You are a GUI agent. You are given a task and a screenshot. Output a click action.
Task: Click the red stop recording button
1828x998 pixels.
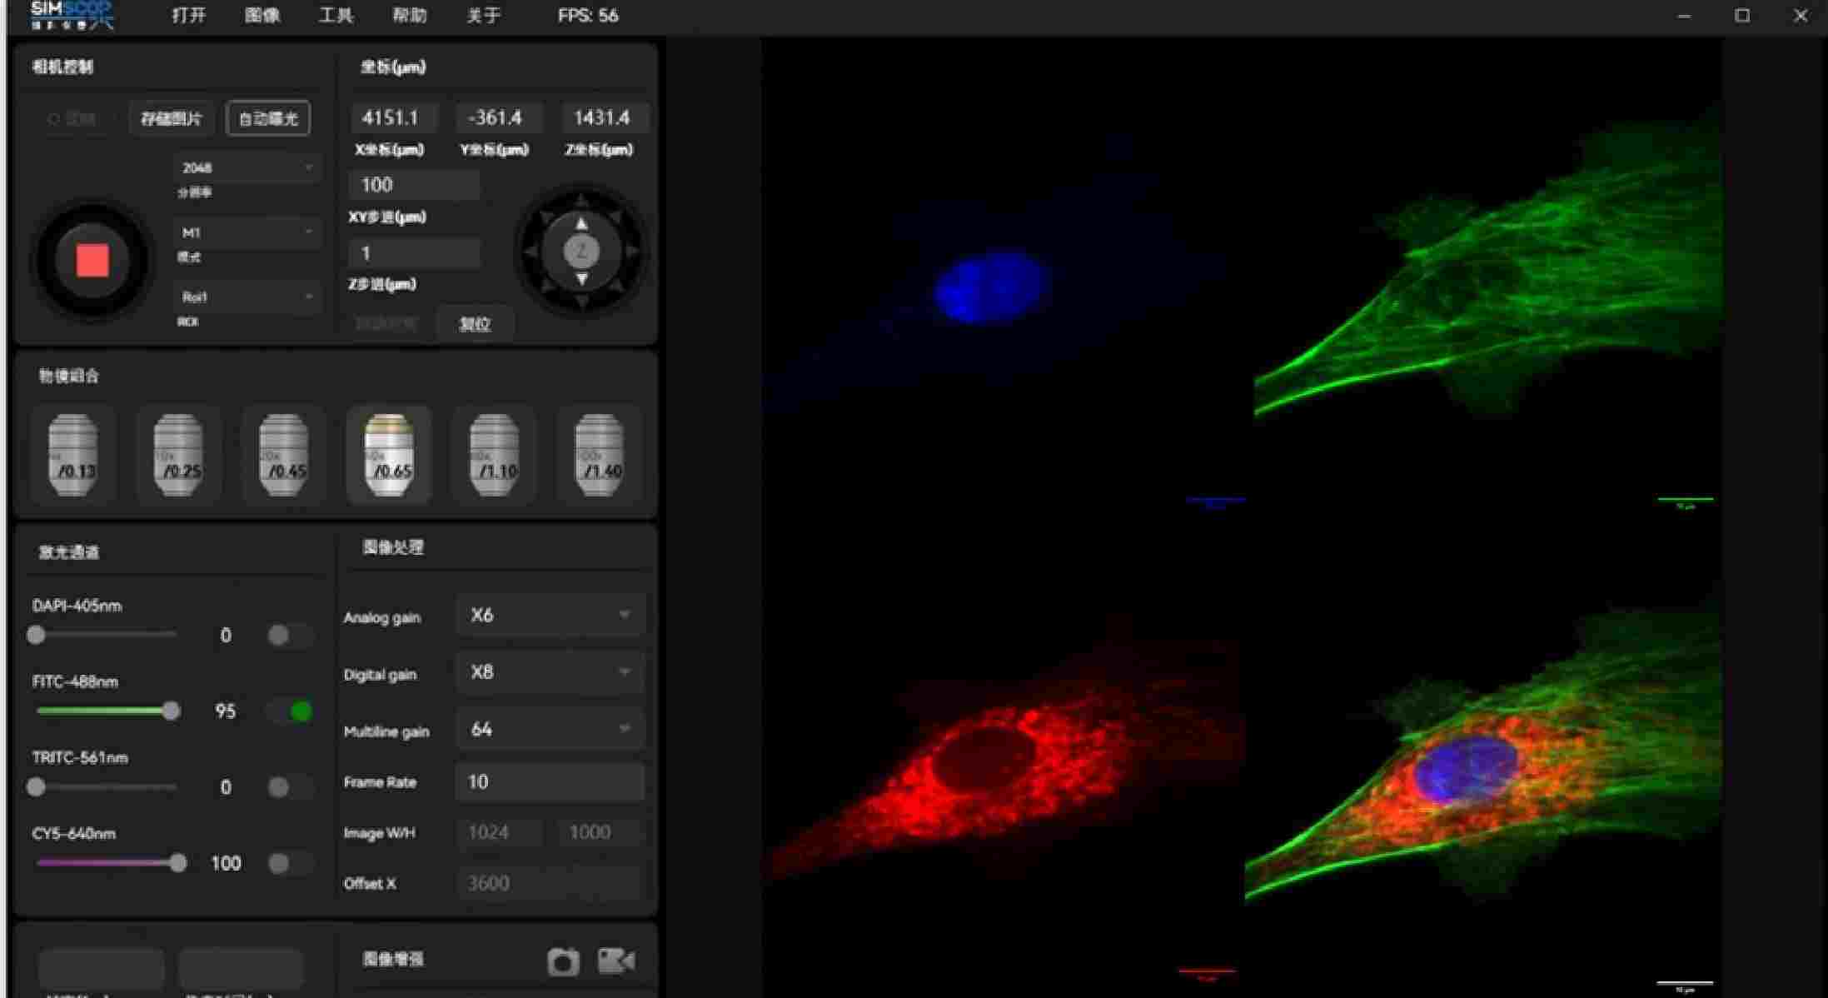[92, 260]
